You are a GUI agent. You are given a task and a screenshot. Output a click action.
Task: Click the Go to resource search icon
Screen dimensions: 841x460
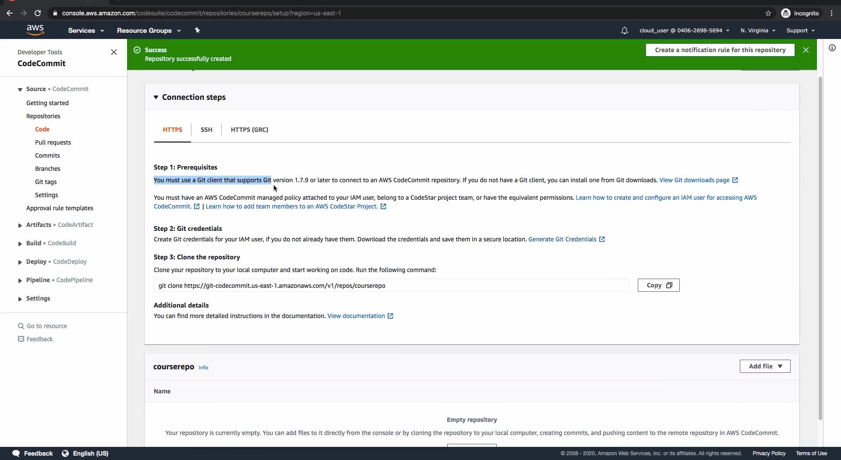(x=21, y=326)
